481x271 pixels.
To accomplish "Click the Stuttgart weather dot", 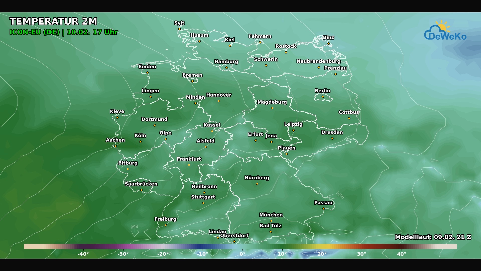I will coord(203,203).
